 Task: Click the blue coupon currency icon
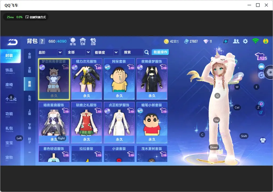point(186,41)
